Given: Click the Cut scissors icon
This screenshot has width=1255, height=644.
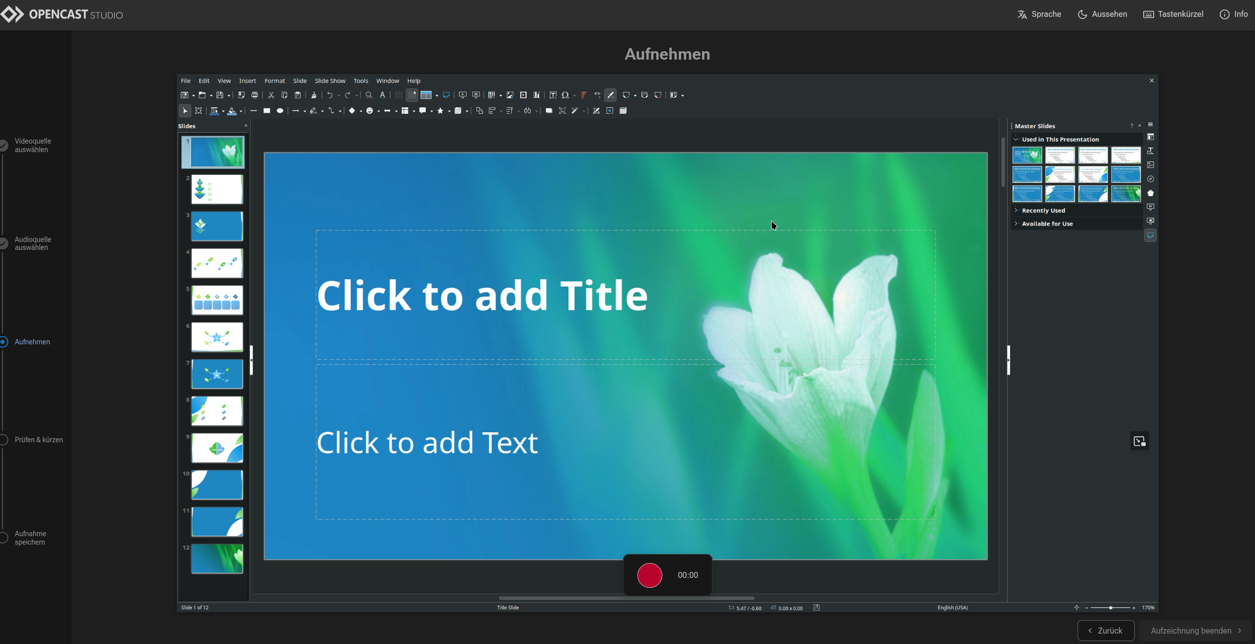Looking at the screenshot, I should tap(271, 95).
